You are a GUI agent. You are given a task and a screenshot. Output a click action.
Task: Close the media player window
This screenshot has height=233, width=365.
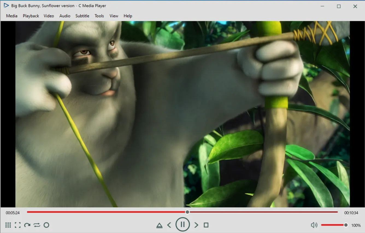coord(355,6)
